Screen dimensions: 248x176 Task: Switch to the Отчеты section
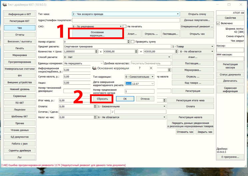tap(19, 35)
